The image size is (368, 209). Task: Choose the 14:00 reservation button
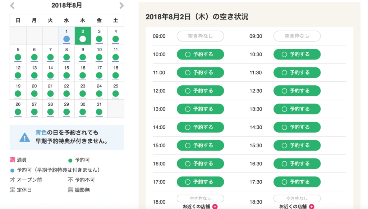(200, 127)
